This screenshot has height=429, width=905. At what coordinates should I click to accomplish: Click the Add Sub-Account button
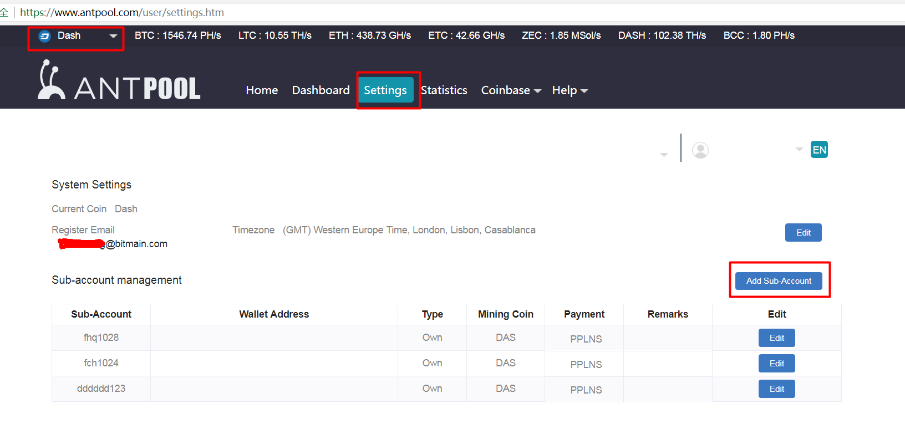(x=779, y=281)
